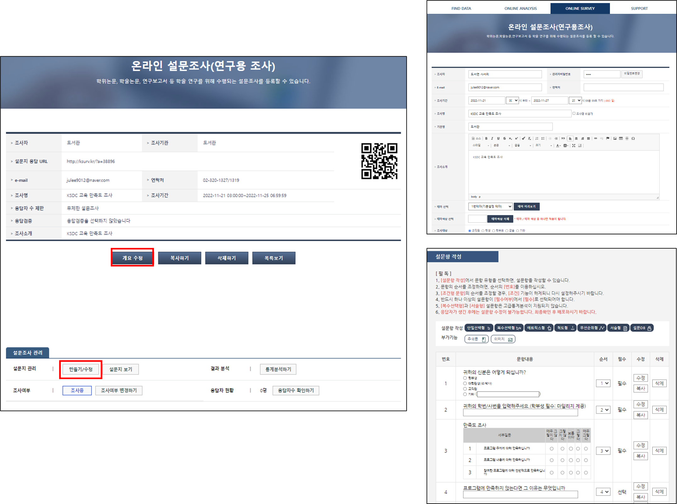Screen dimensions: 677x504
Task: Click the italic icon in editor toolbar
Action: pos(492,138)
